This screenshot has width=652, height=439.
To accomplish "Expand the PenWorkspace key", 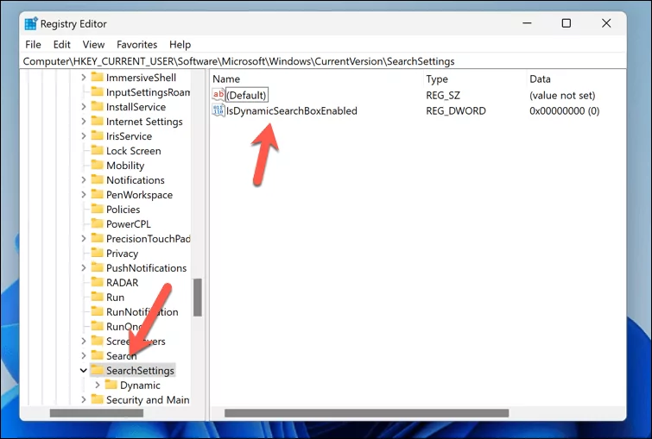I will point(84,194).
